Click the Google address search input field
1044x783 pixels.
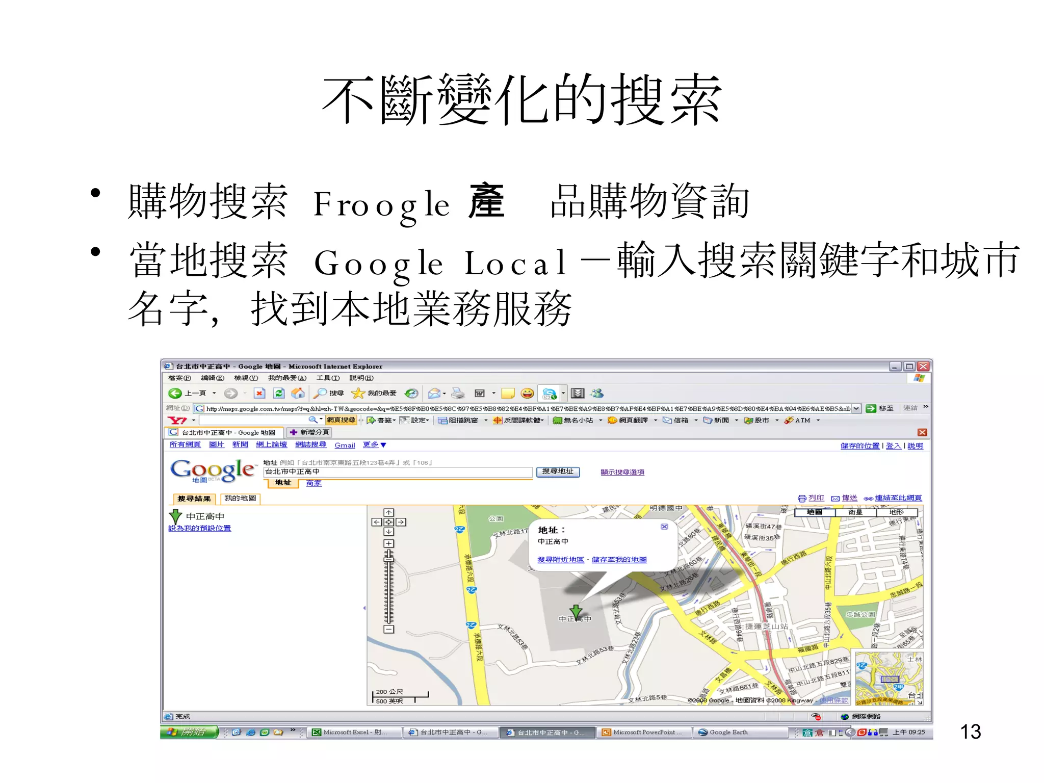pyautogui.click(x=398, y=472)
